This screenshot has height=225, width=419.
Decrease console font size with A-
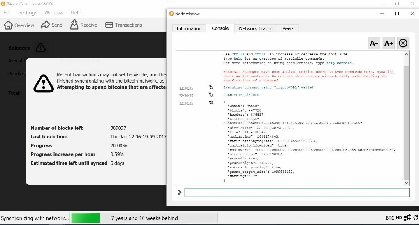point(374,43)
